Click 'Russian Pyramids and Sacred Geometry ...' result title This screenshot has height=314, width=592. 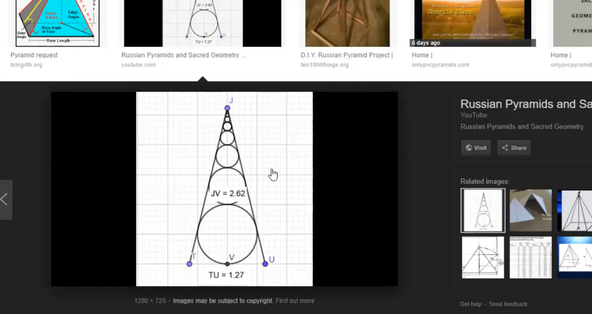[x=184, y=55]
